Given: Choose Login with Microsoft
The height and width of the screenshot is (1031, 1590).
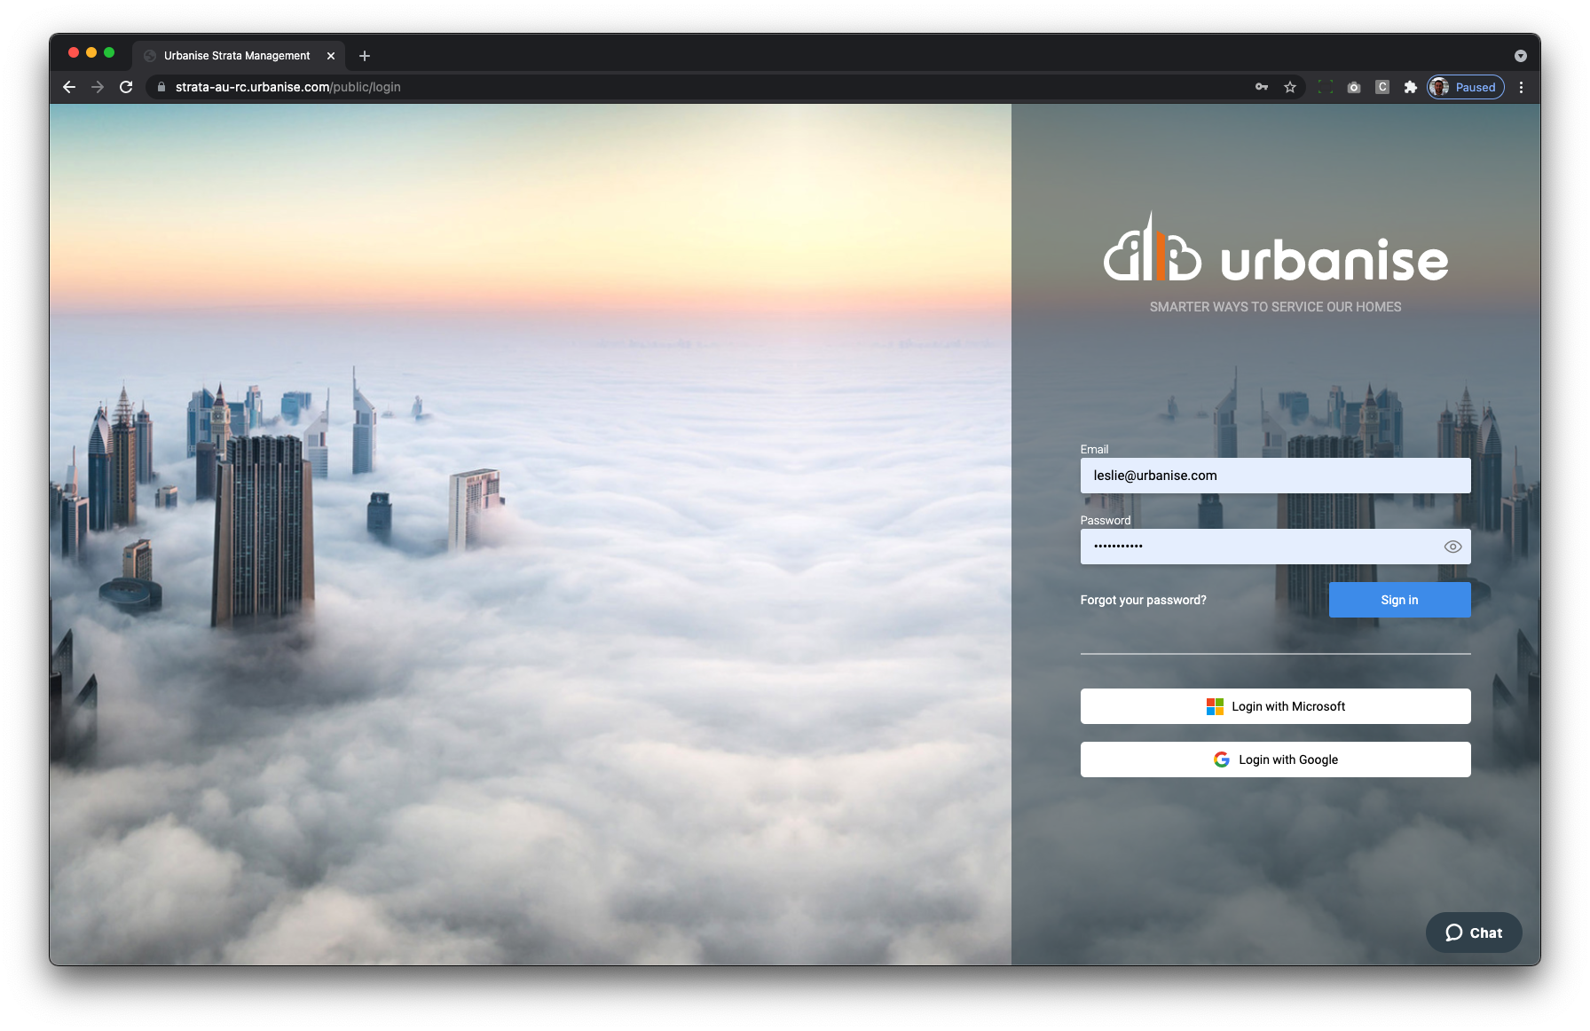Looking at the screenshot, I should pos(1275,706).
